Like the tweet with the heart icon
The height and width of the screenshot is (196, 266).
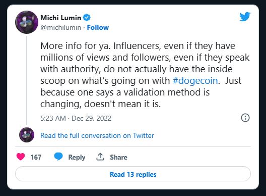(x=21, y=157)
